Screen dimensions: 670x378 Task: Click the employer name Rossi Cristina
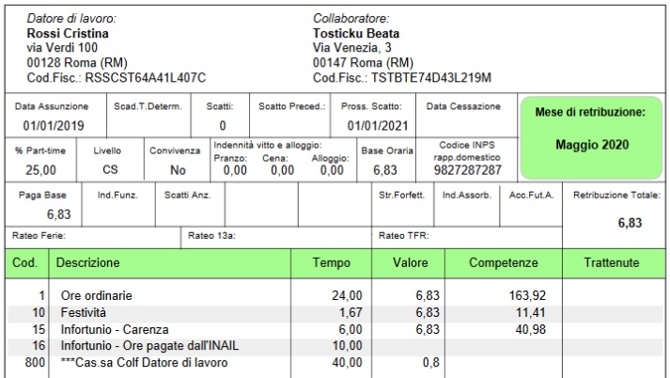pos(67,33)
